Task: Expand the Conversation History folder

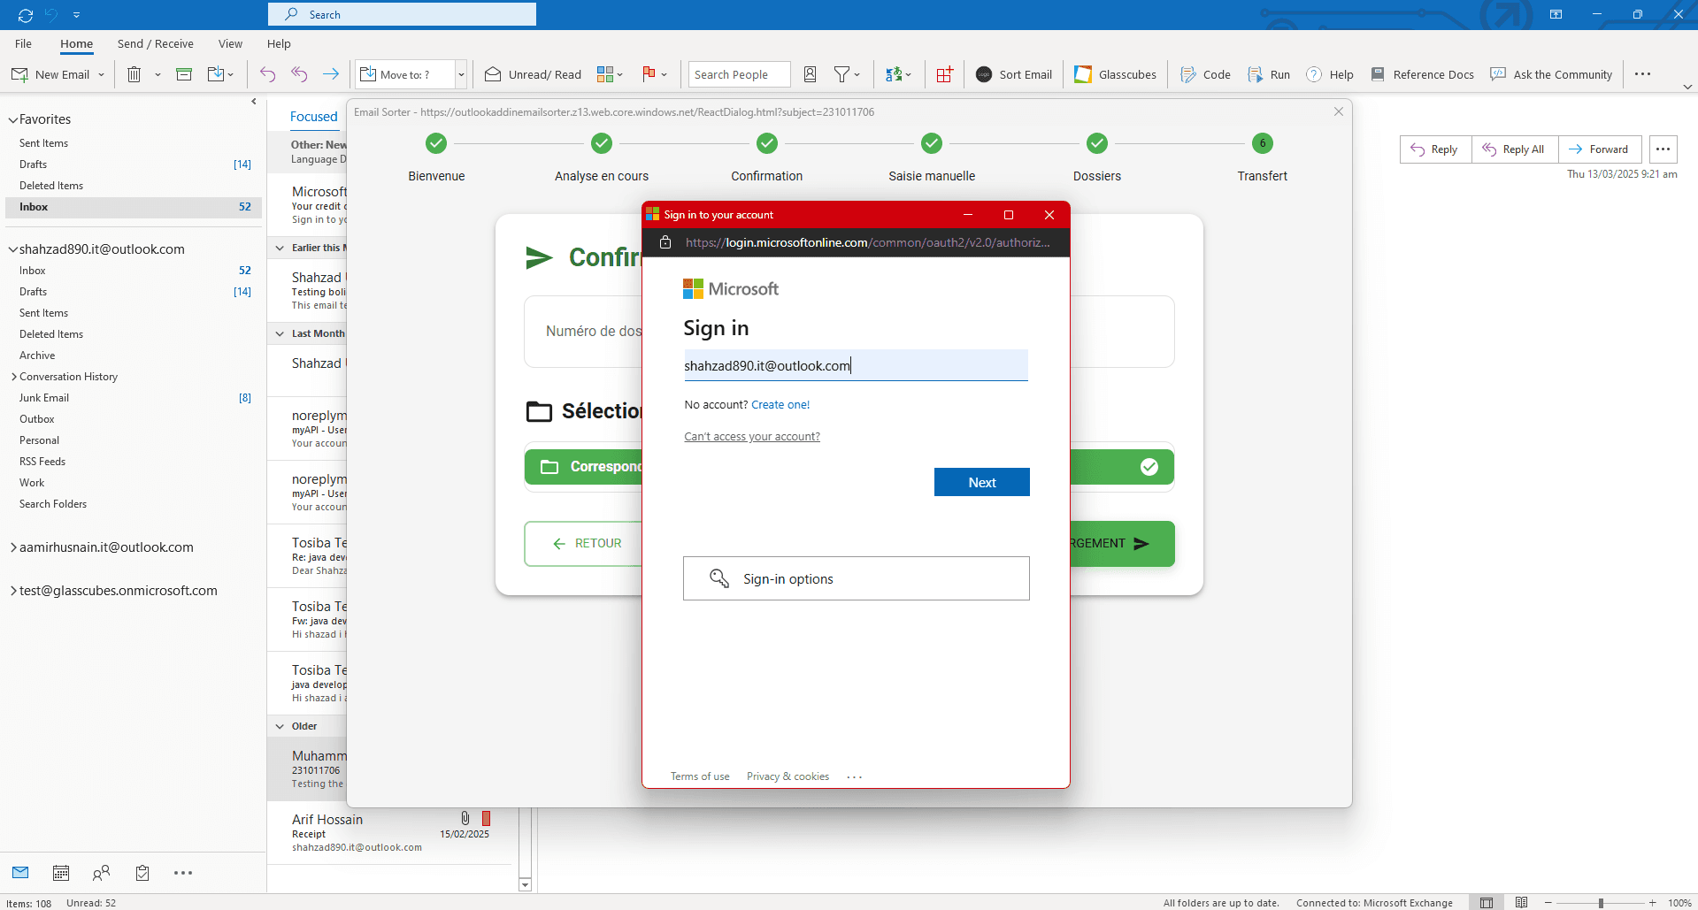Action: pyautogui.click(x=14, y=377)
